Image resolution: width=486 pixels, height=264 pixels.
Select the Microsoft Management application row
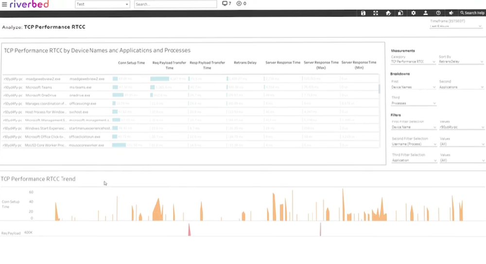pos(46,120)
